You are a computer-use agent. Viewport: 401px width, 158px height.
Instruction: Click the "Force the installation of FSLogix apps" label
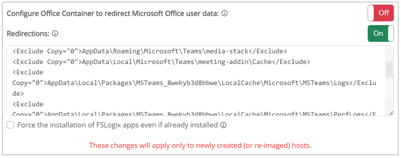pyautogui.click(x=117, y=125)
